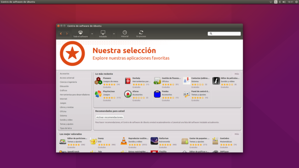Open the Panel de control icon
299x168 pixels.
186,94
